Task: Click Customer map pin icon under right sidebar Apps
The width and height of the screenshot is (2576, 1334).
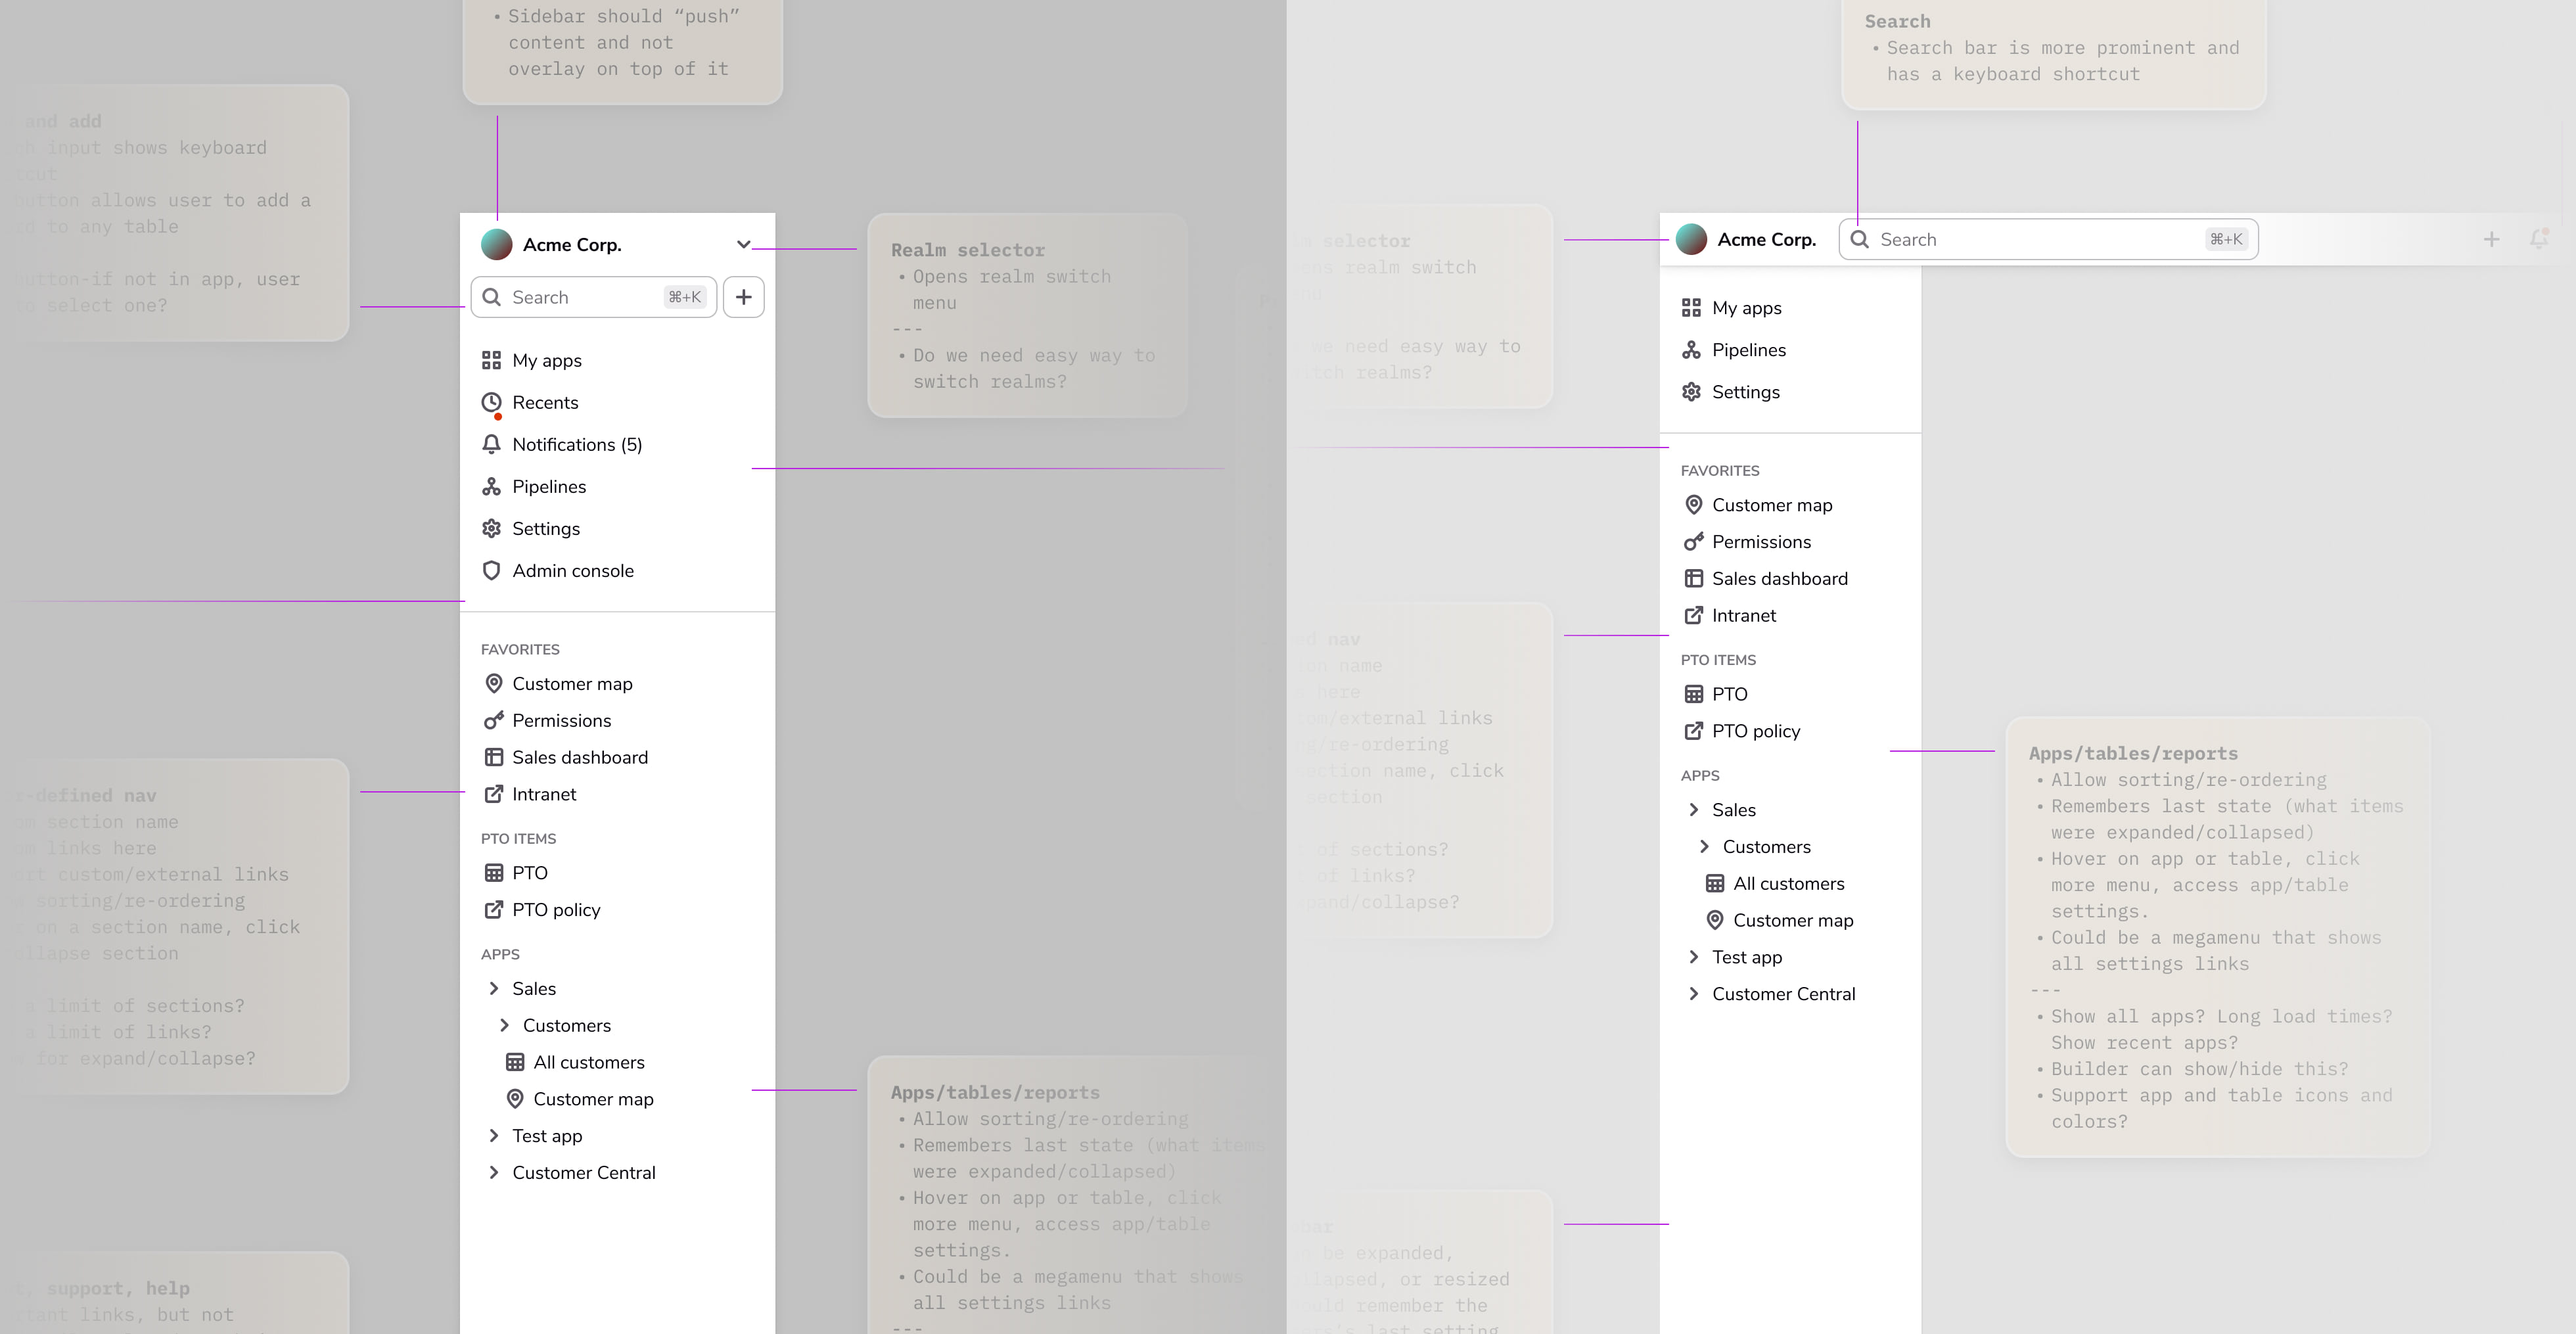Action: 1715,920
